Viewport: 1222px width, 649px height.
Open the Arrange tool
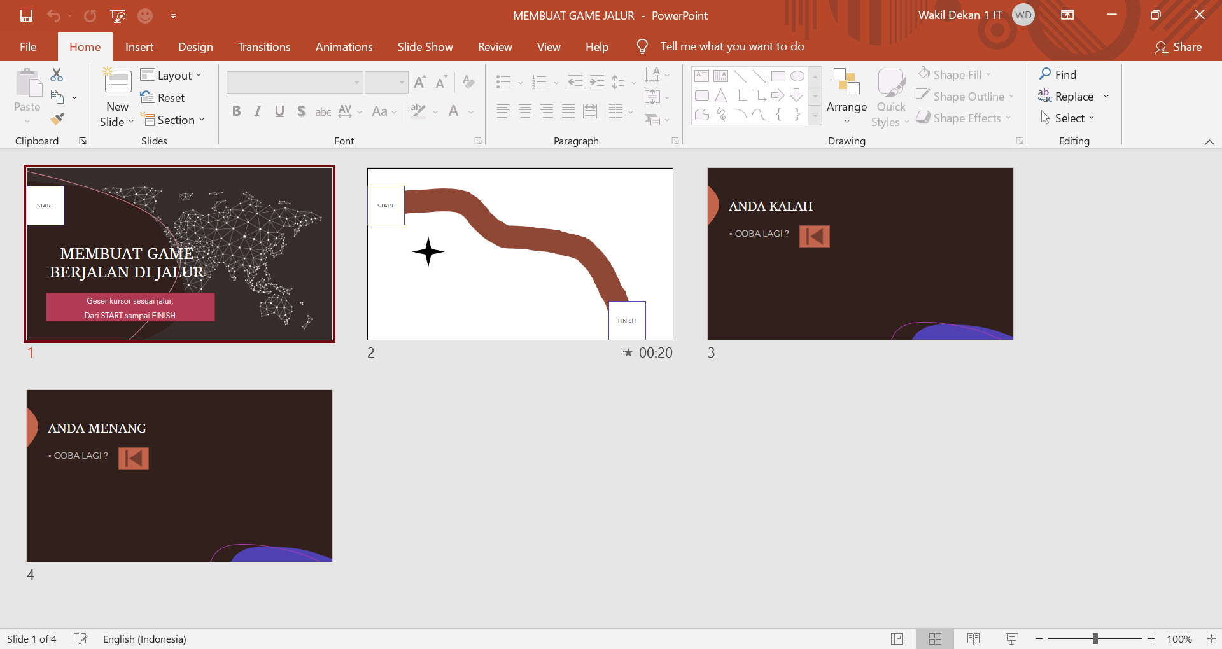click(x=846, y=95)
